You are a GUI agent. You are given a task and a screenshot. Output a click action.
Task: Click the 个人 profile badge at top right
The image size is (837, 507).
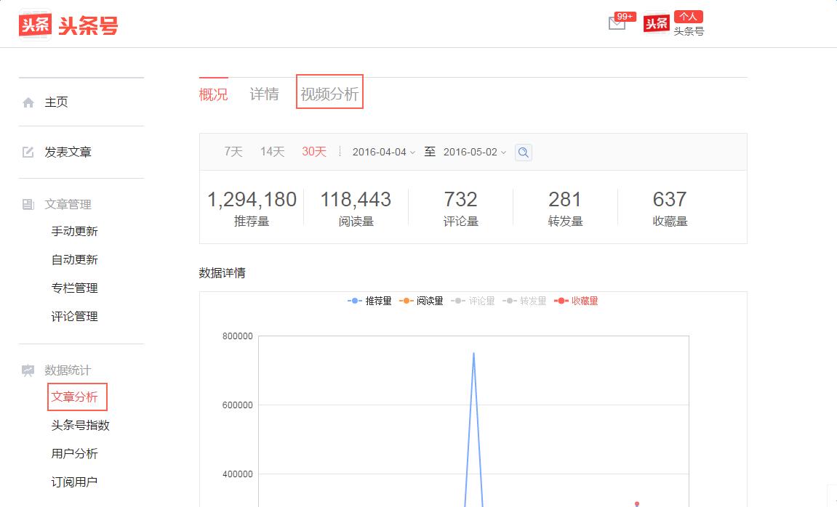[689, 16]
